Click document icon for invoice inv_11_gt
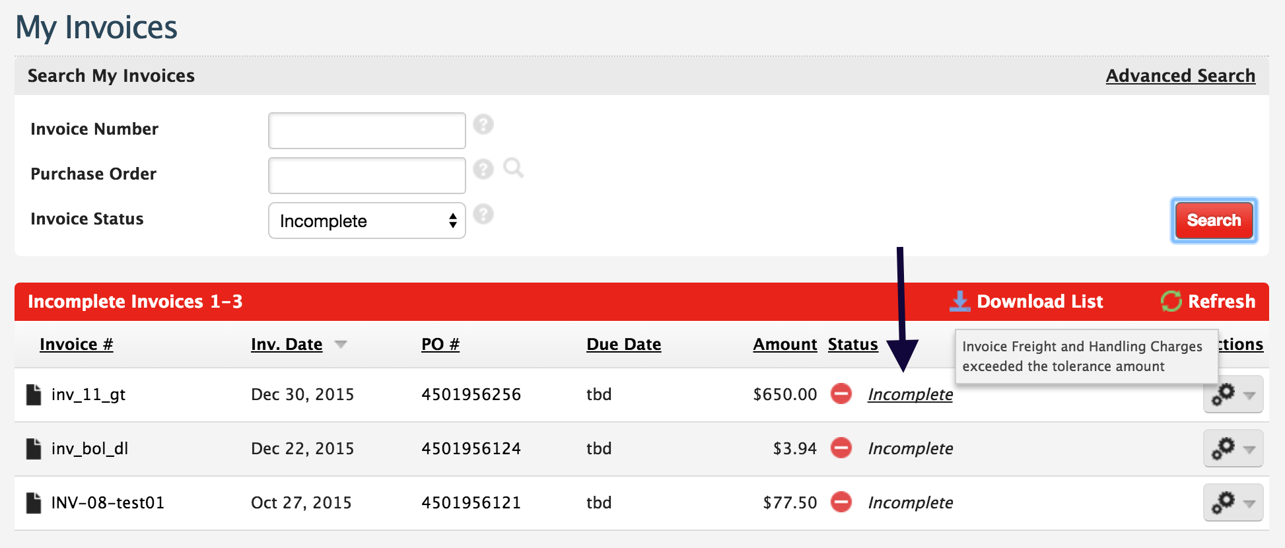This screenshot has height=548, width=1285. click(x=34, y=394)
